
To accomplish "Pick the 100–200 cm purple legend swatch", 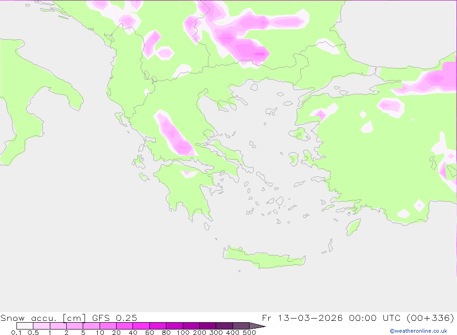I will point(191,326).
